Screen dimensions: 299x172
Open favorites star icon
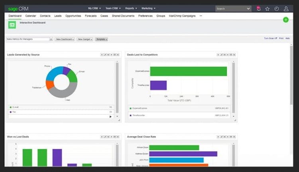[268, 9]
